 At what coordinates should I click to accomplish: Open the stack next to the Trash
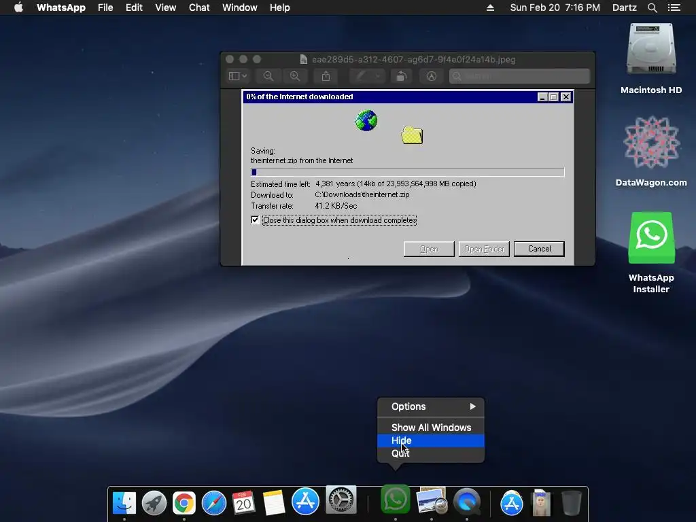(541, 503)
